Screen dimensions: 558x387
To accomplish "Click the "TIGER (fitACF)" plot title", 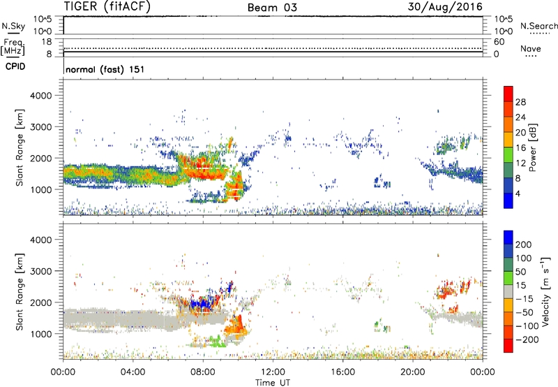I will coord(107,6).
